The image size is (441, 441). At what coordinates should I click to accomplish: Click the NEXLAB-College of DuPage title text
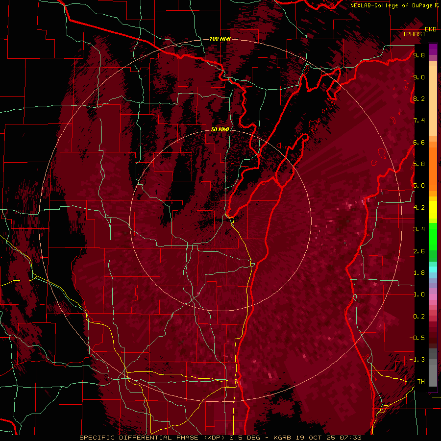click(x=392, y=5)
